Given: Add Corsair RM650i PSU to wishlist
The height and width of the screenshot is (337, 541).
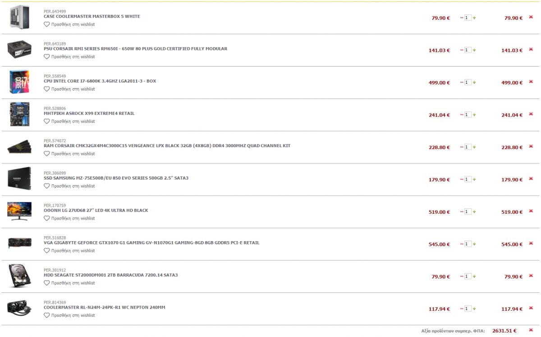Looking at the screenshot, I should [x=69, y=57].
